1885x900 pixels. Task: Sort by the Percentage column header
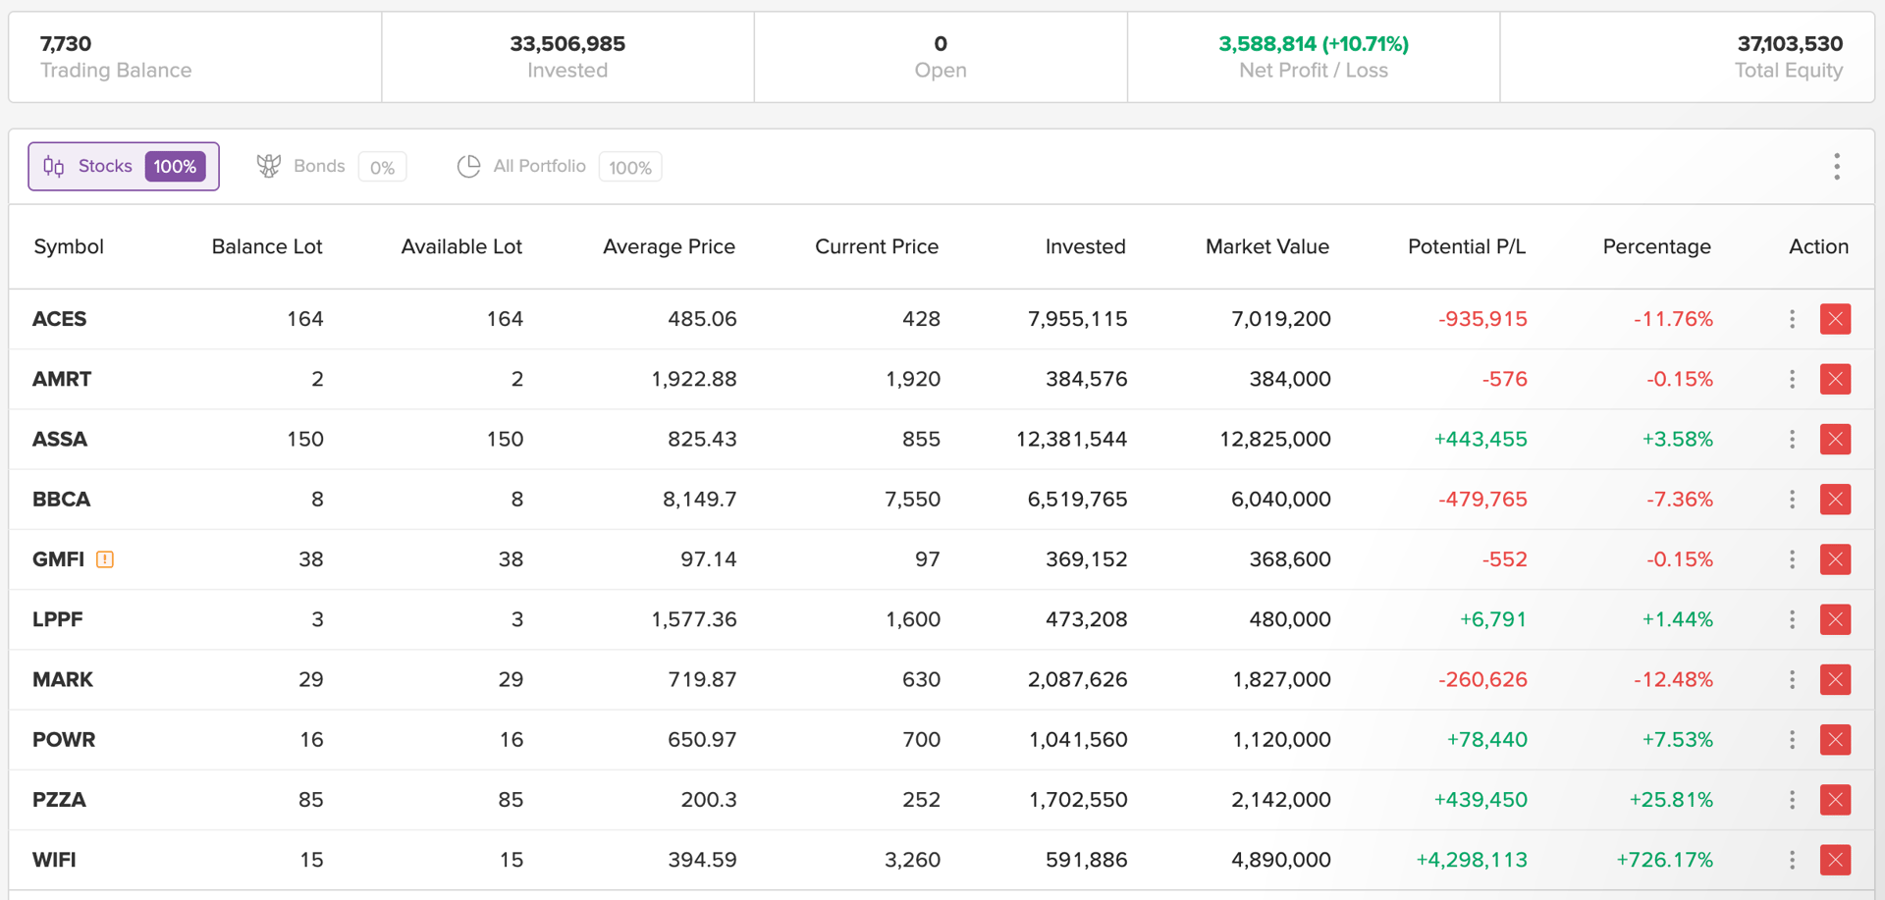click(1657, 246)
